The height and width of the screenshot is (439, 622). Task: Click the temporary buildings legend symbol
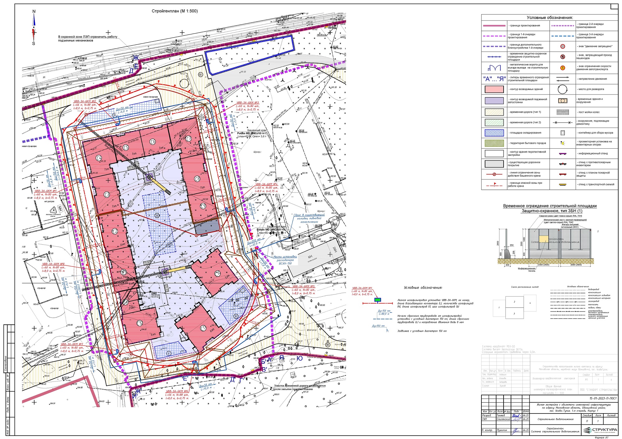[562, 101]
